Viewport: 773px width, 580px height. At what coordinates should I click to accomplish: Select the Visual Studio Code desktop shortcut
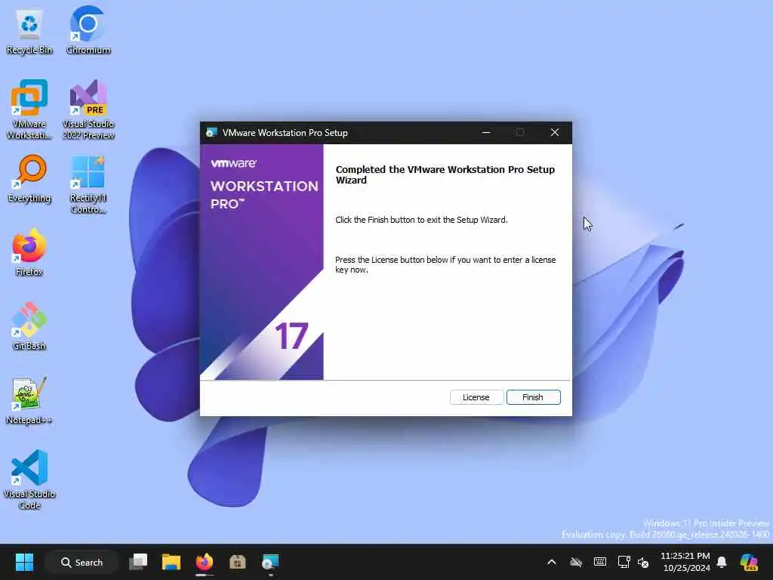29,480
